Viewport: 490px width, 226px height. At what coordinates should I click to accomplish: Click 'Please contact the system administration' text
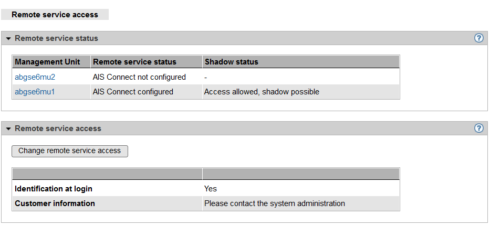(274, 203)
